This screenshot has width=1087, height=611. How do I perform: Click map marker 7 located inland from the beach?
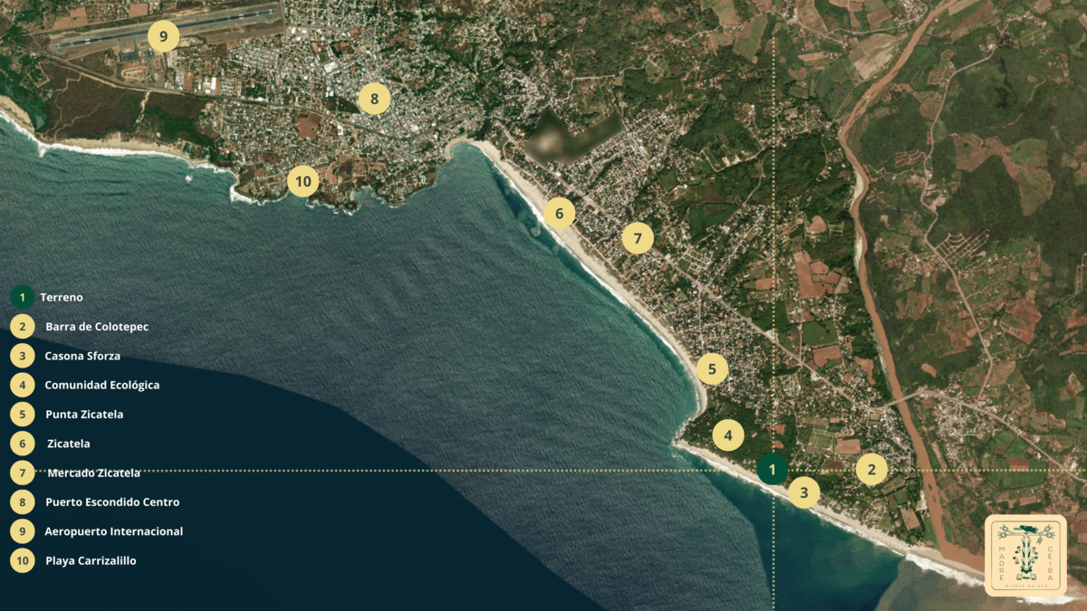[638, 239]
